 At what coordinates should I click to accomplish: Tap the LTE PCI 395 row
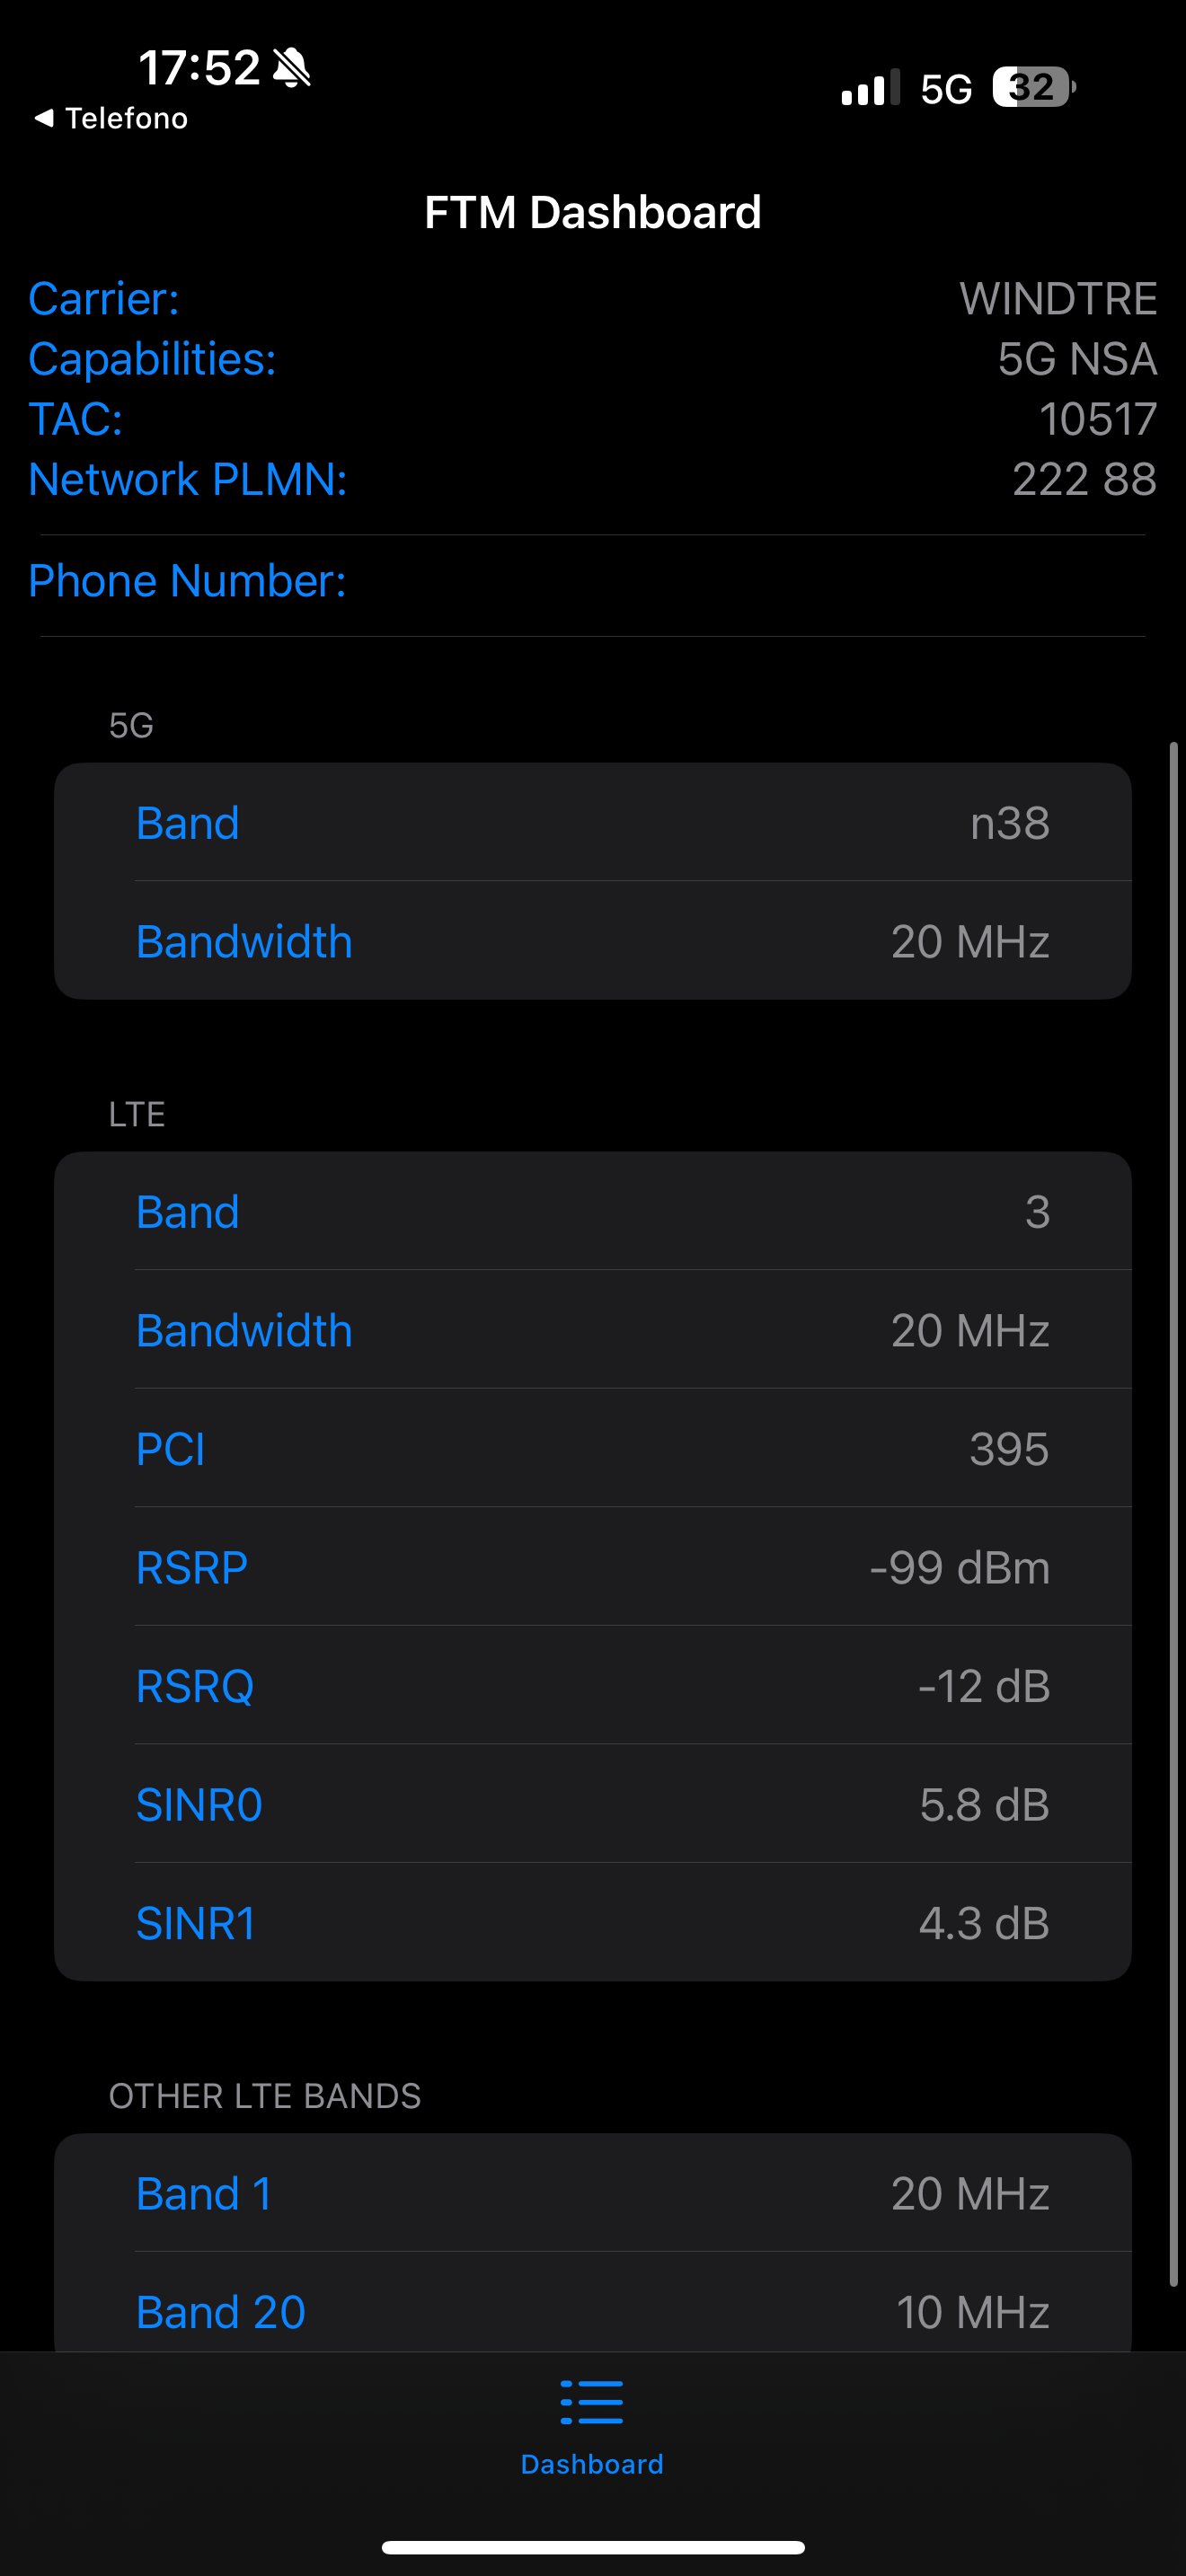coord(592,1449)
